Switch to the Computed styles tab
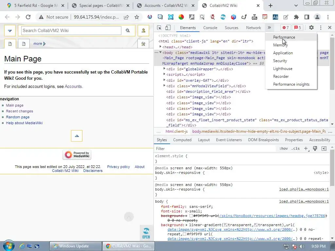 182,140
